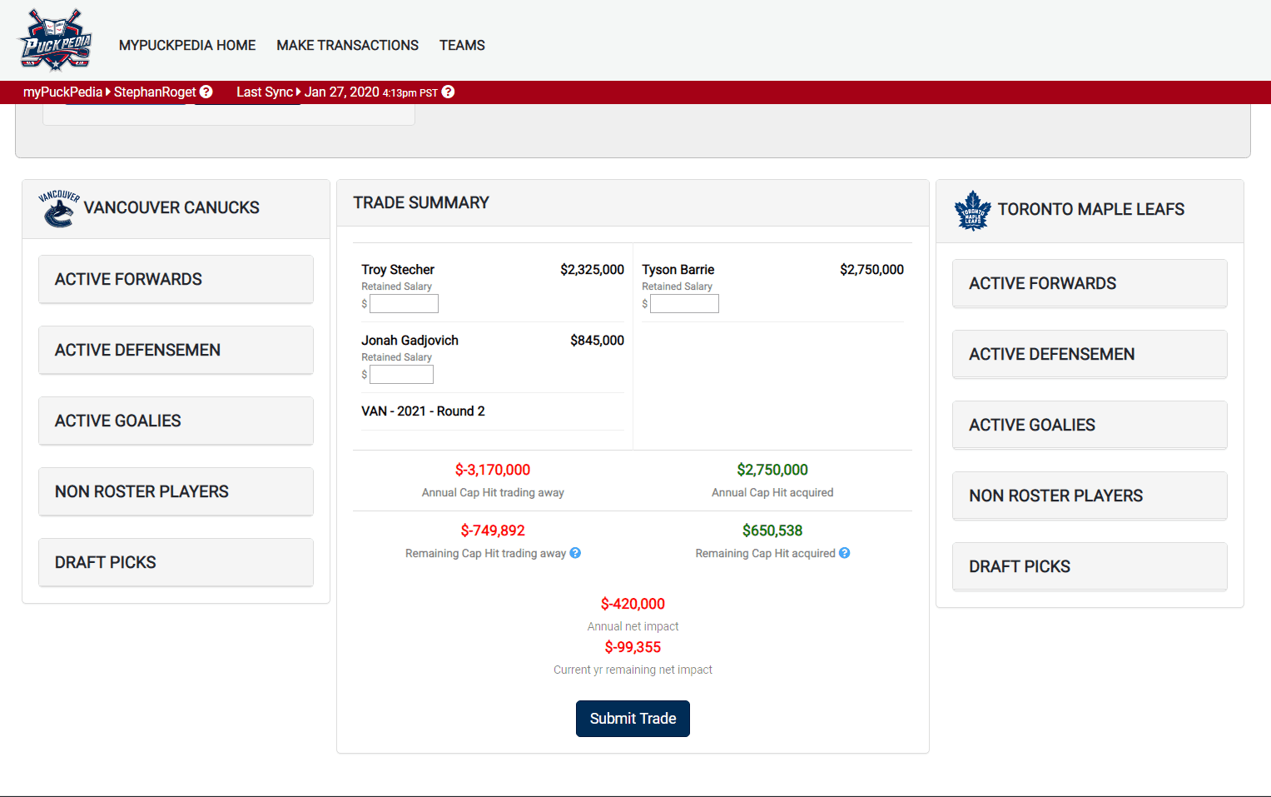
Task: Focus Troy Stecher retained salary field
Action: click(x=404, y=304)
